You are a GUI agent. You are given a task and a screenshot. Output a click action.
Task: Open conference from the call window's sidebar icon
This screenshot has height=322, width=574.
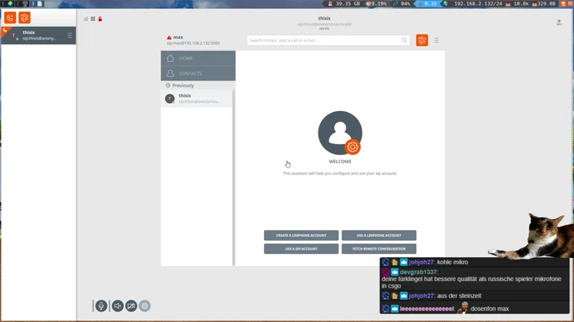click(x=25, y=18)
